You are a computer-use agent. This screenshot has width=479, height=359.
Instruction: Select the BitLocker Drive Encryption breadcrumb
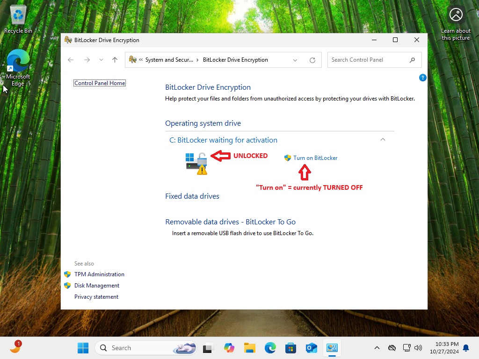point(235,60)
